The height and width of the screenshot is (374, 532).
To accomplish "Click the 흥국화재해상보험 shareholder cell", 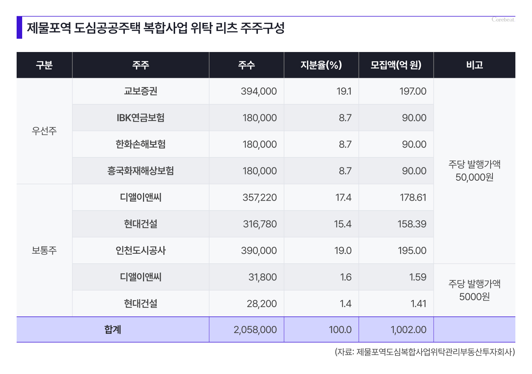I will coord(140,171).
